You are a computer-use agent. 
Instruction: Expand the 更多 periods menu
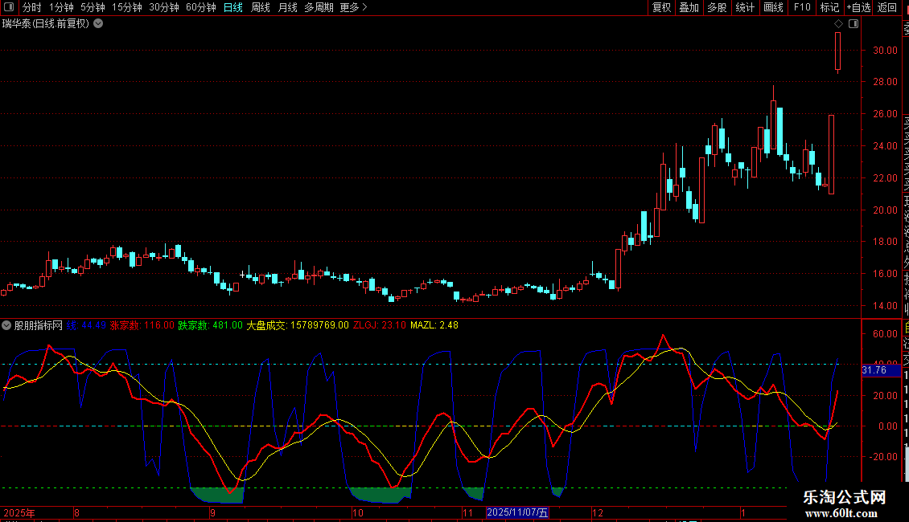(x=354, y=7)
